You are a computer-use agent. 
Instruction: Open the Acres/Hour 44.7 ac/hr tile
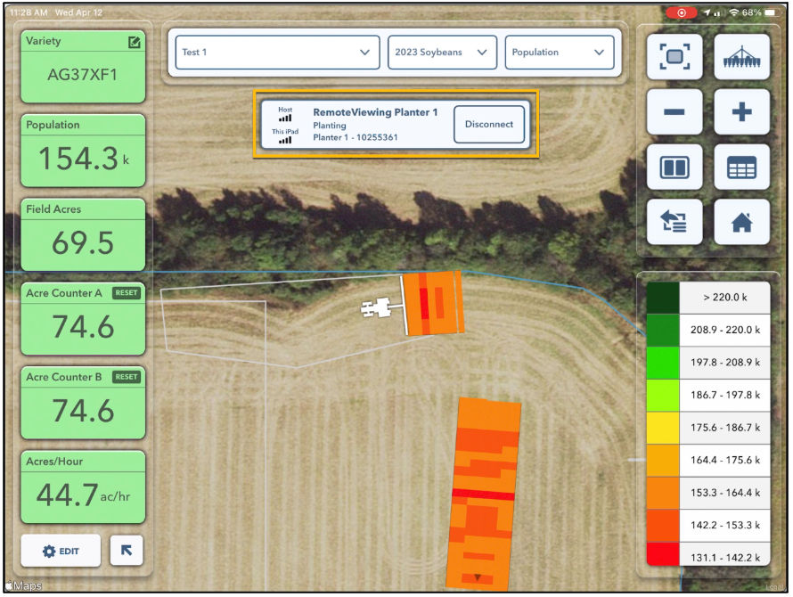click(83, 487)
